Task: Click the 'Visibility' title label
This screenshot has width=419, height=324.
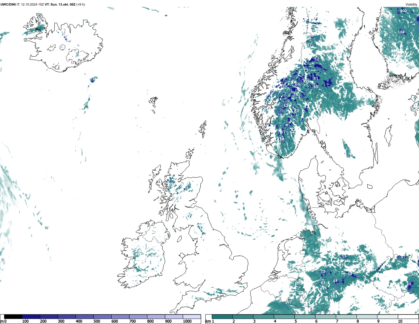Action: click(411, 5)
